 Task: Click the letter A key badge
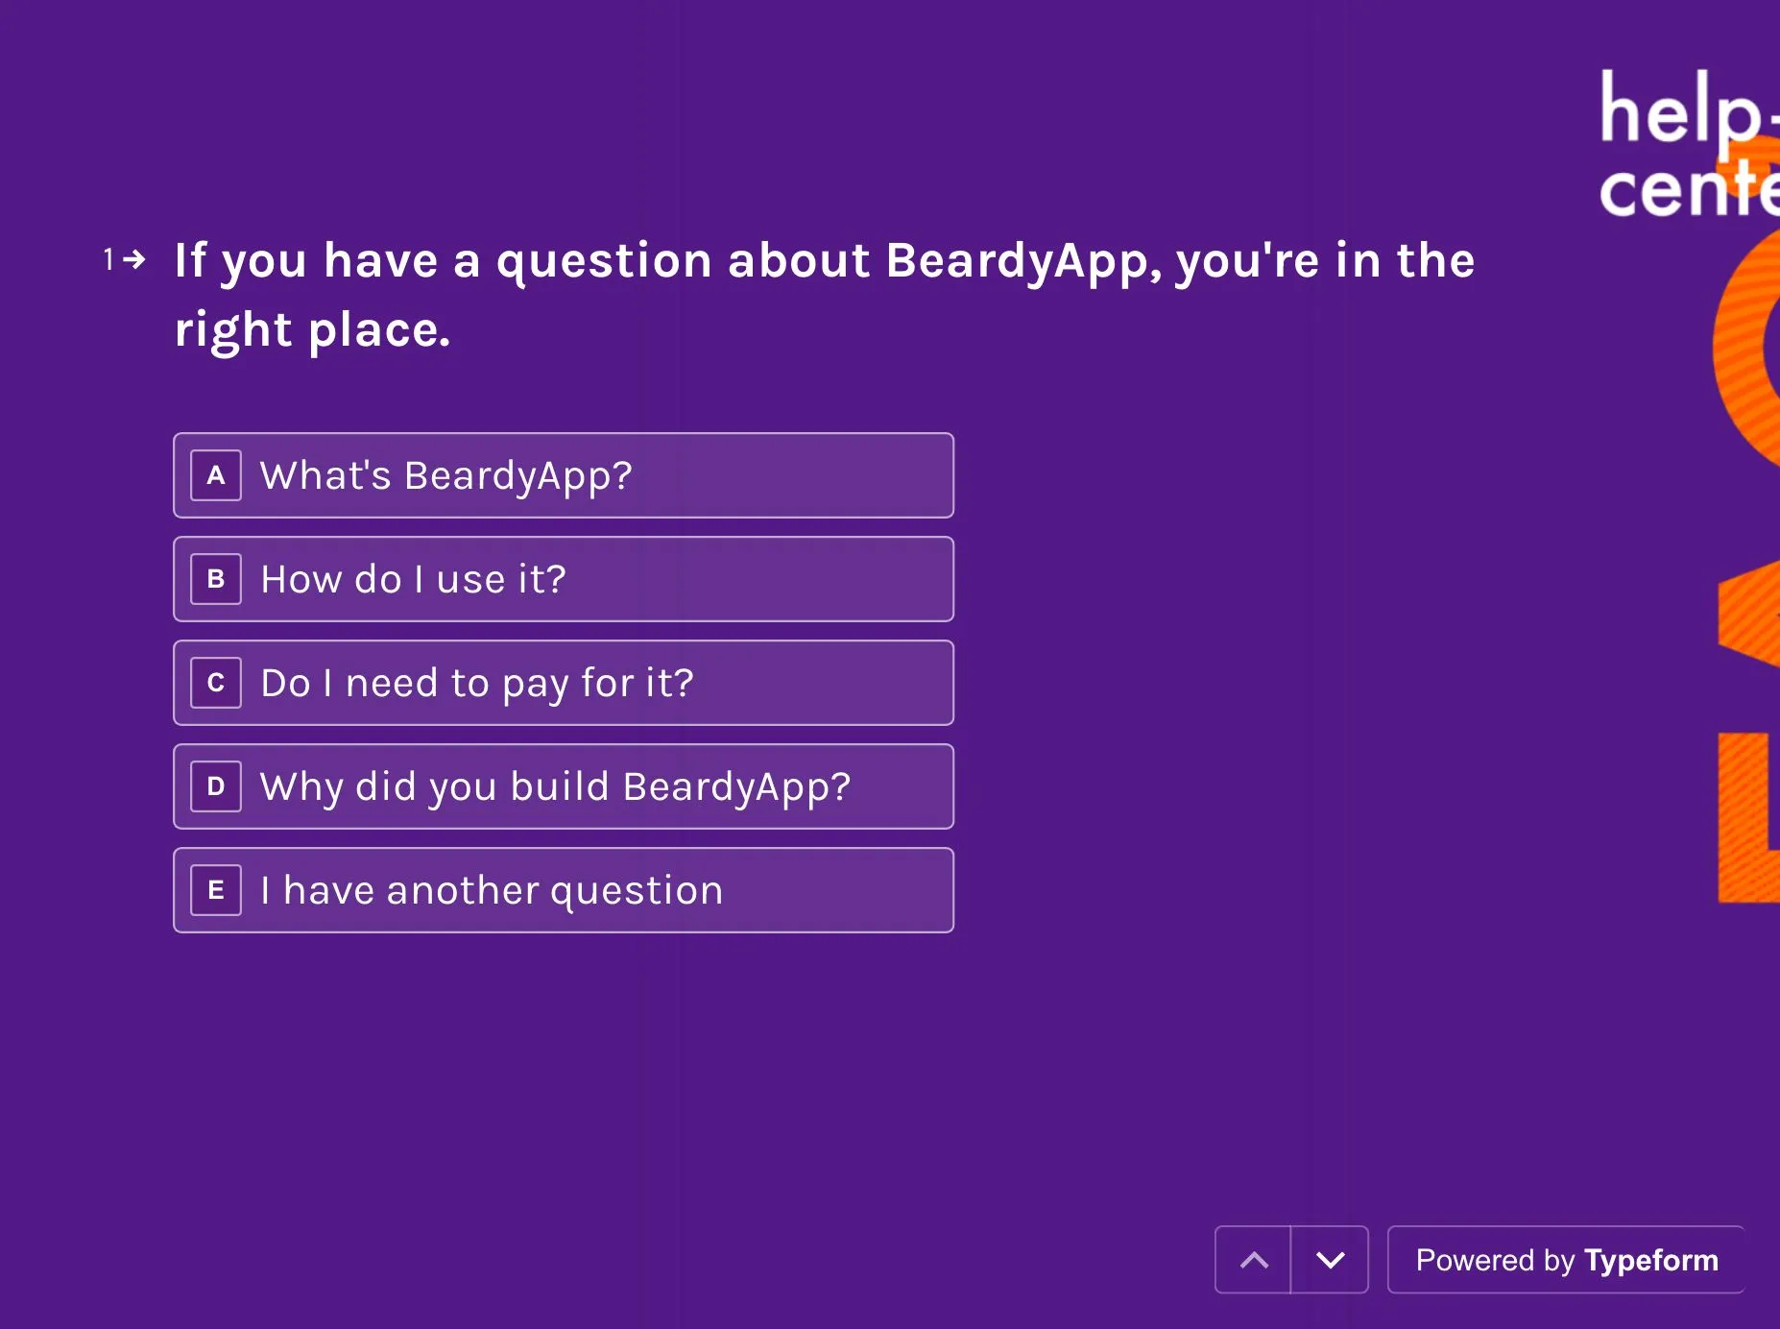click(x=216, y=475)
